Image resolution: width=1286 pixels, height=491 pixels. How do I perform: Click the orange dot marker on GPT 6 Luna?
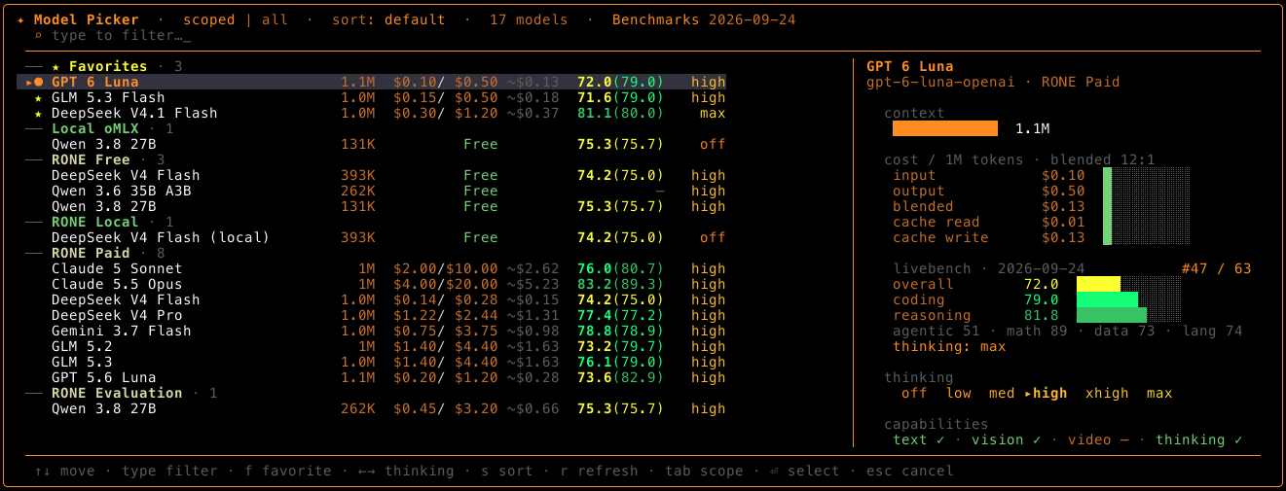[x=39, y=82]
